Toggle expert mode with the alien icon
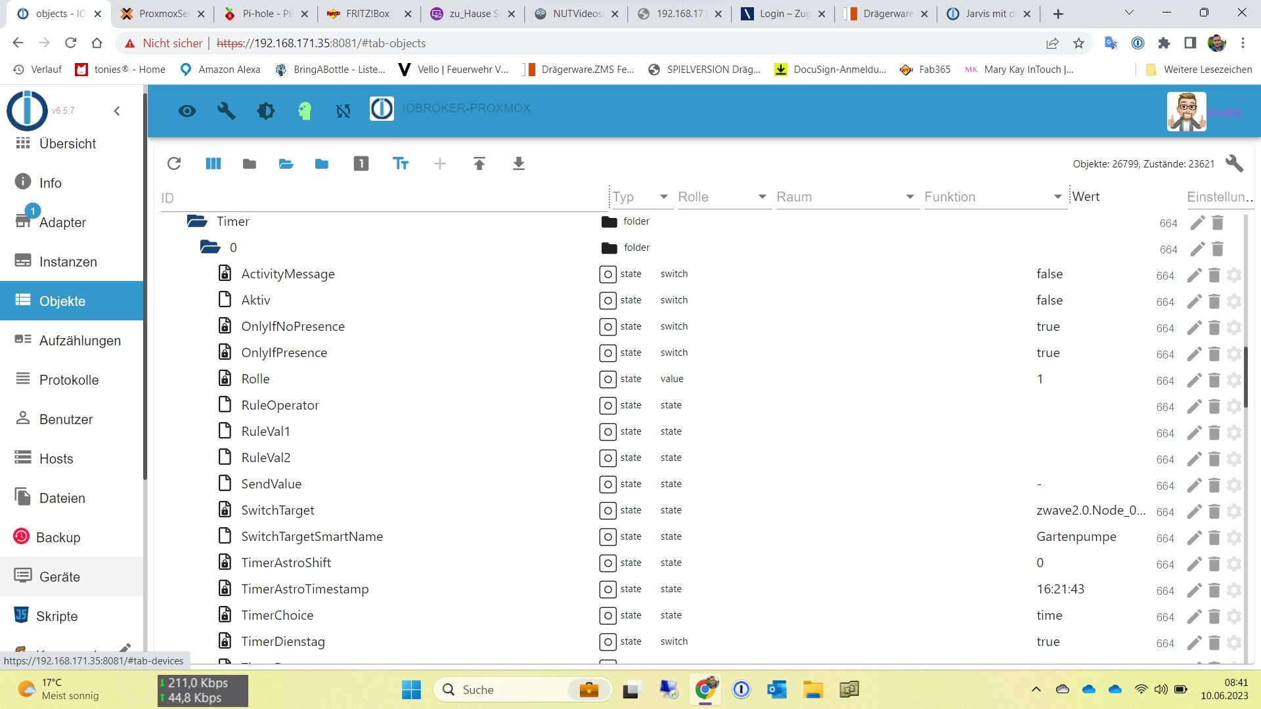This screenshot has height=709, width=1261. pyautogui.click(x=304, y=110)
